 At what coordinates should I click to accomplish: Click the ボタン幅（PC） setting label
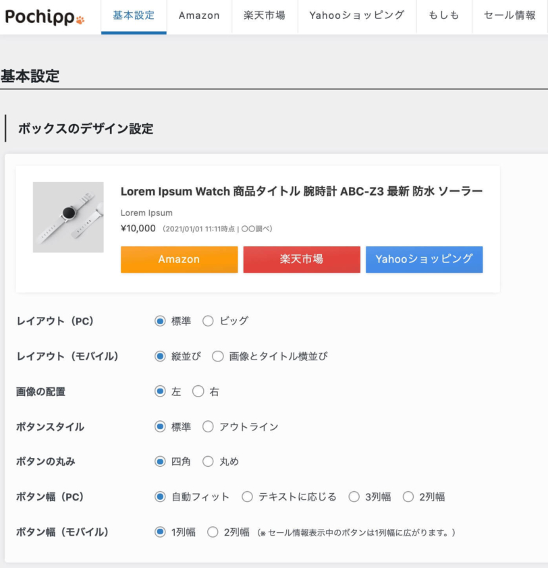(50, 496)
